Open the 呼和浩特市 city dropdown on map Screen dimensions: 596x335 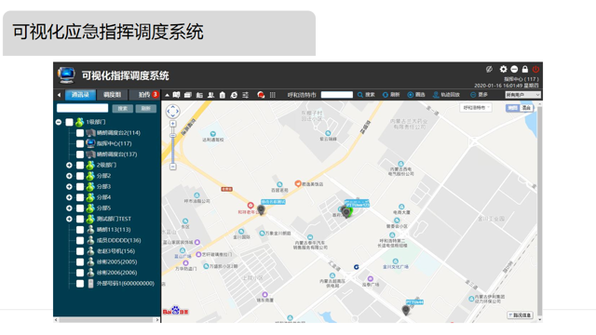pyautogui.click(x=476, y=108)
